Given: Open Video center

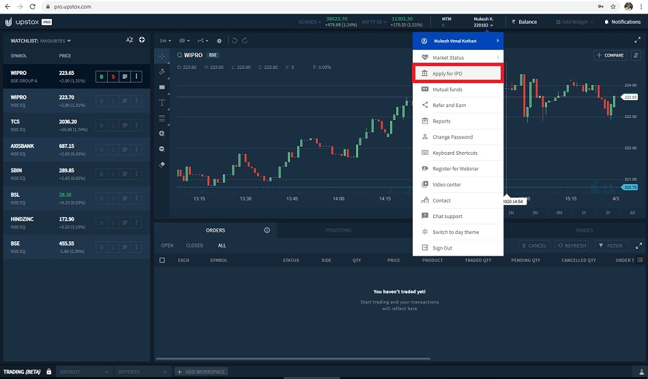Looking at the screenshot, I should click(x=458, y=185).
